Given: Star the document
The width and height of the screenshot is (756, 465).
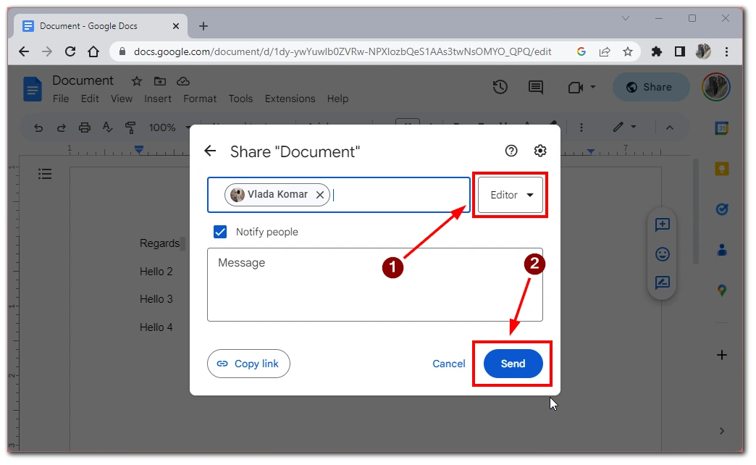Looking at the screenshot, I should tap(136, 81).
